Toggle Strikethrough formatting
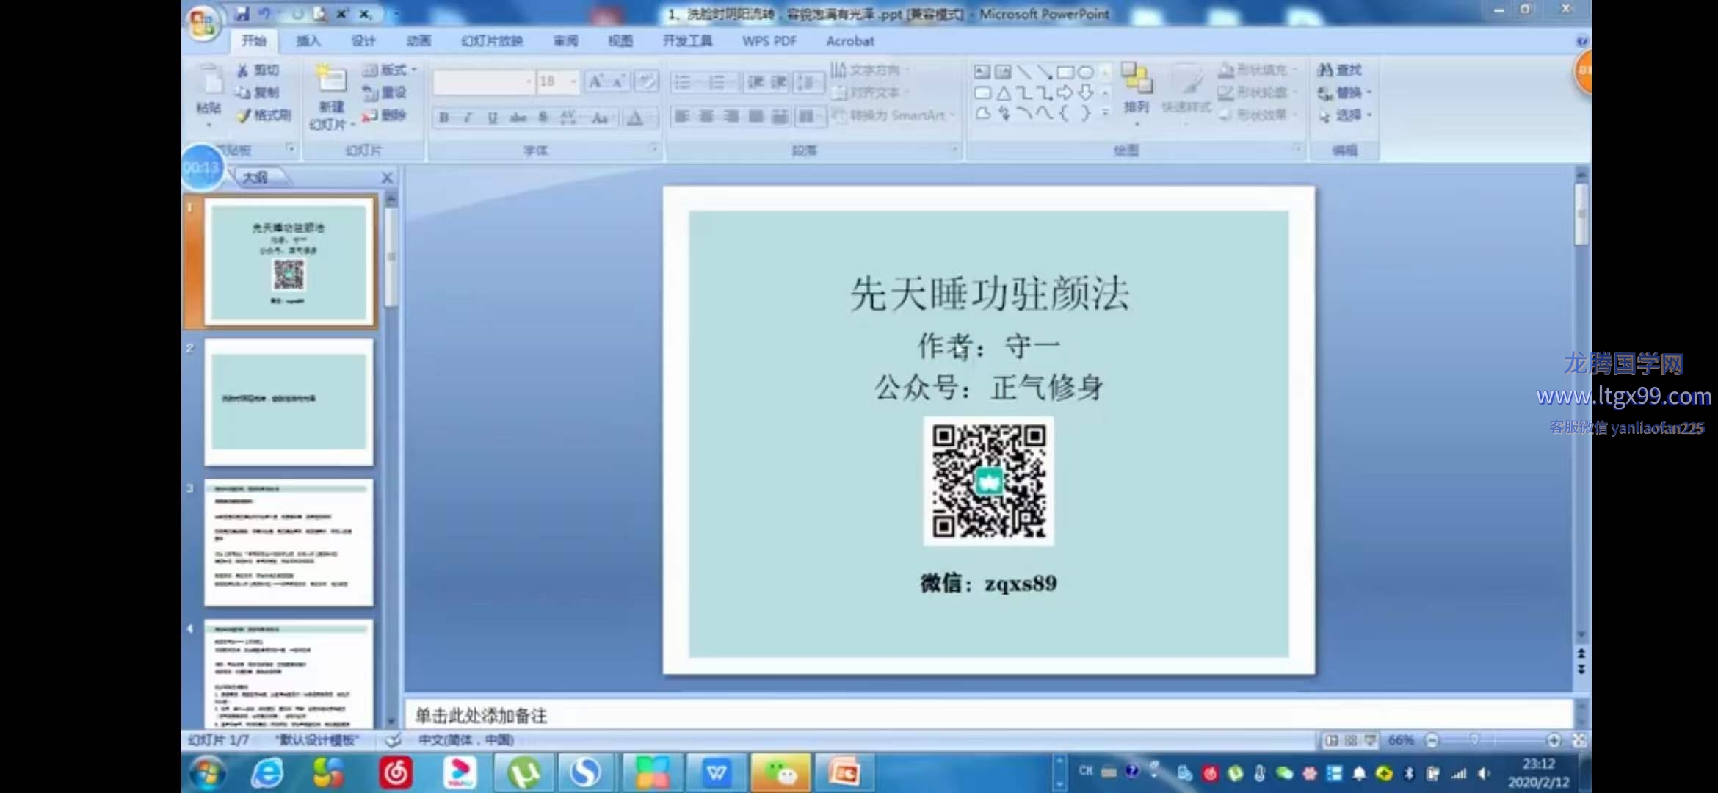The height and width of the screenshot is (793, 1718). pos(518,117)
